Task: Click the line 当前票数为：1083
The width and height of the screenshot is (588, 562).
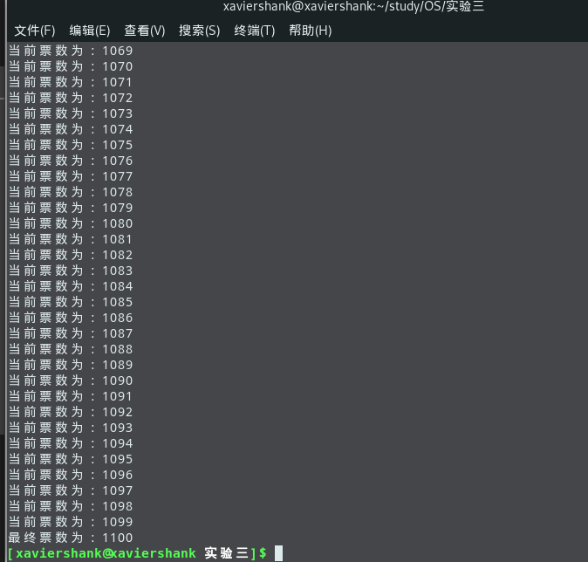Action: tap(71, 271)
